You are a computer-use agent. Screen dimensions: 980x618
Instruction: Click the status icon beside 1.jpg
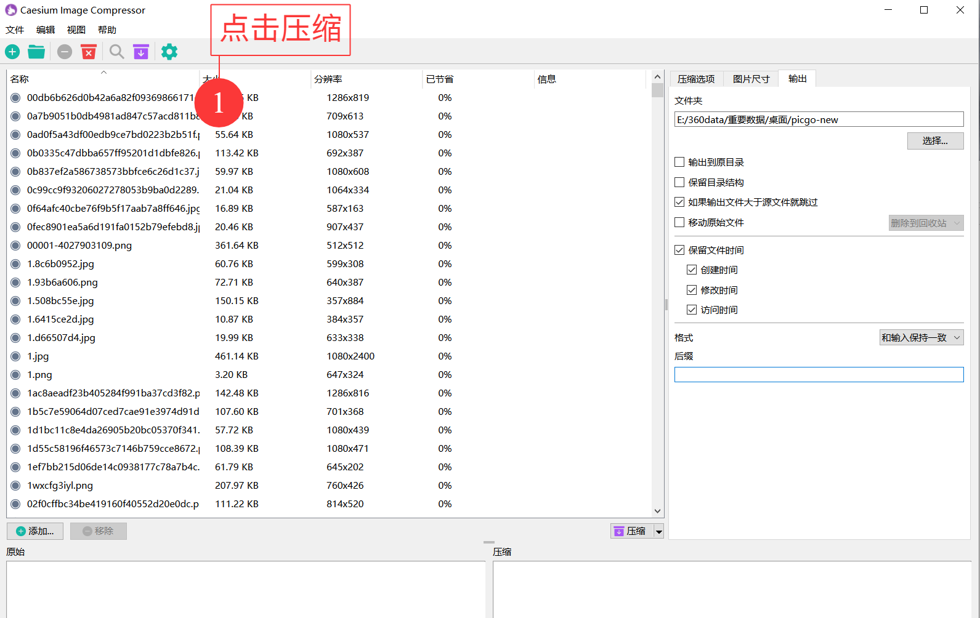[15, 356]
